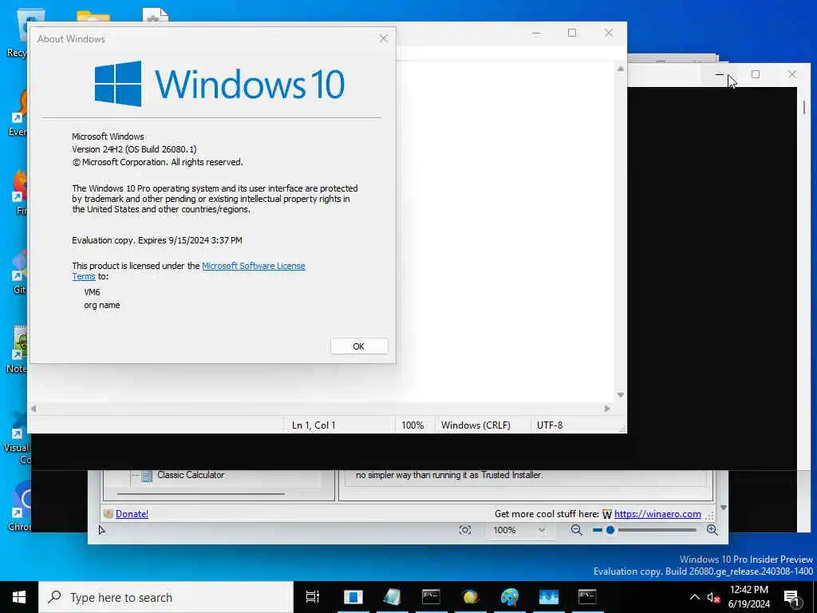Maximize the black console window
Image resolution: width=817 pixels, height=613 pixels.
pos(756,74)
